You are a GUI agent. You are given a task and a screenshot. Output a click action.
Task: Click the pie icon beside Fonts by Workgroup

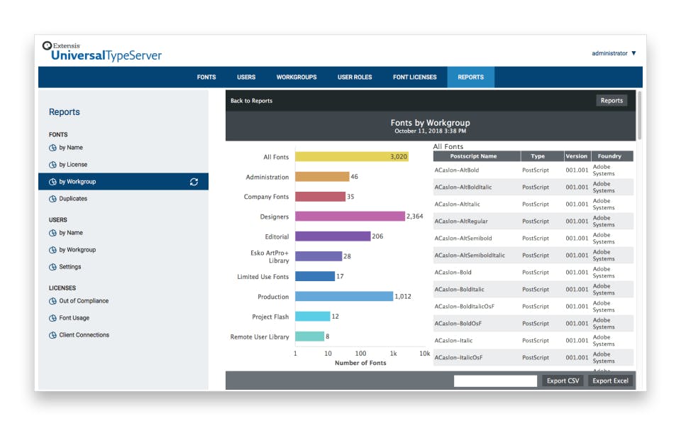tap(52, 182)
